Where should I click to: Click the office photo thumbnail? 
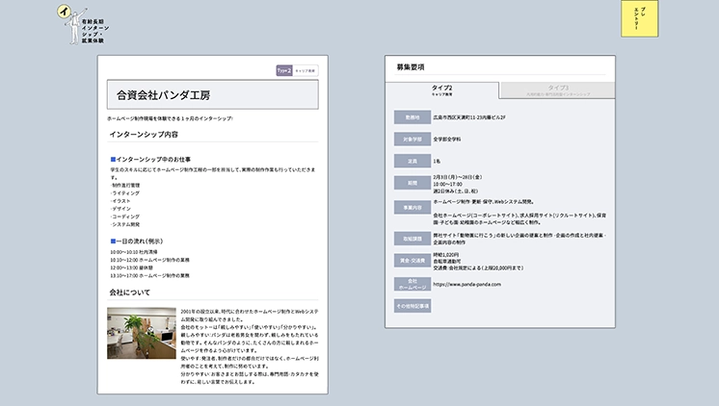141,333
